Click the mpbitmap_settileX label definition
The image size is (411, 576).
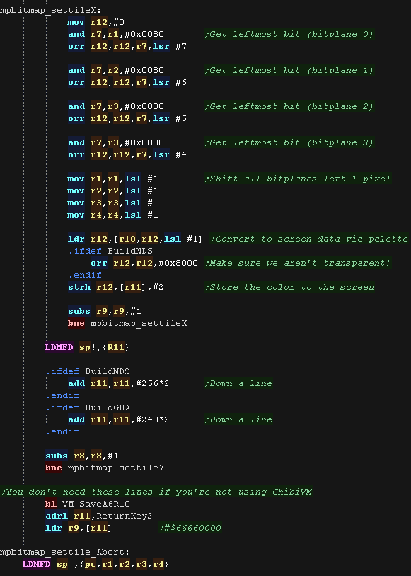click(50, 10)
